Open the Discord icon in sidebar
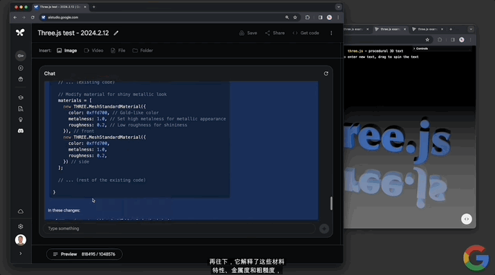 point(21,131)
